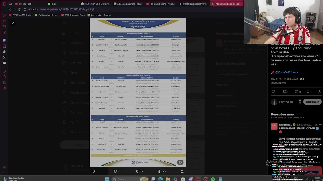
Task: Open TikTok in the sidebar
Action: pos(4,52)
